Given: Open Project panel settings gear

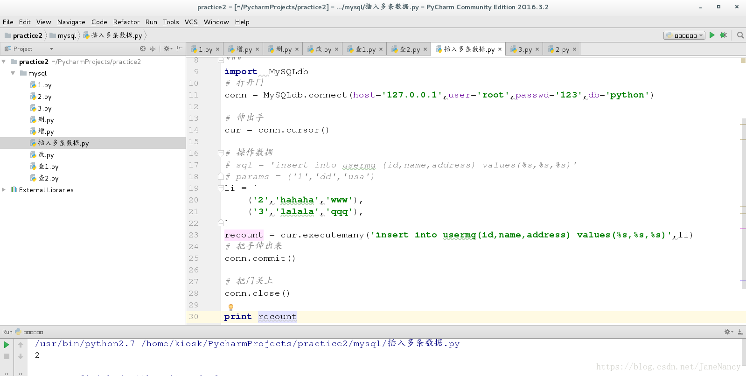Looking at the screenshot, I should coord(167,49).
